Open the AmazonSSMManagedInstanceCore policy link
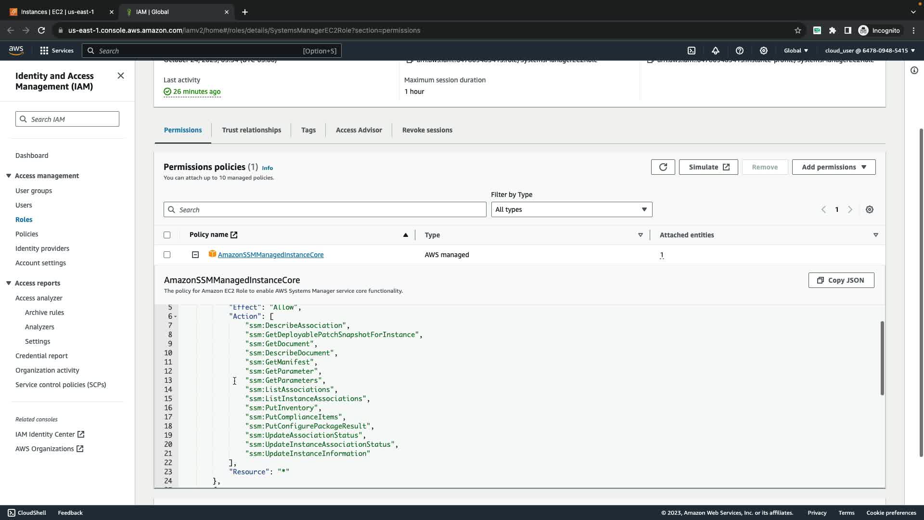 (270, 255)
